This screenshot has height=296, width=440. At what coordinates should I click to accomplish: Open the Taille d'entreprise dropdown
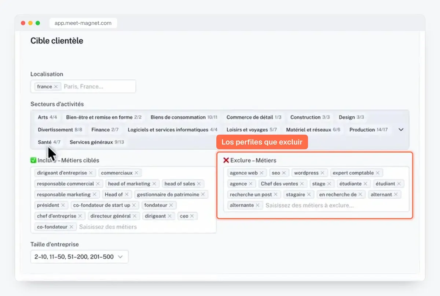coord(80,257)
